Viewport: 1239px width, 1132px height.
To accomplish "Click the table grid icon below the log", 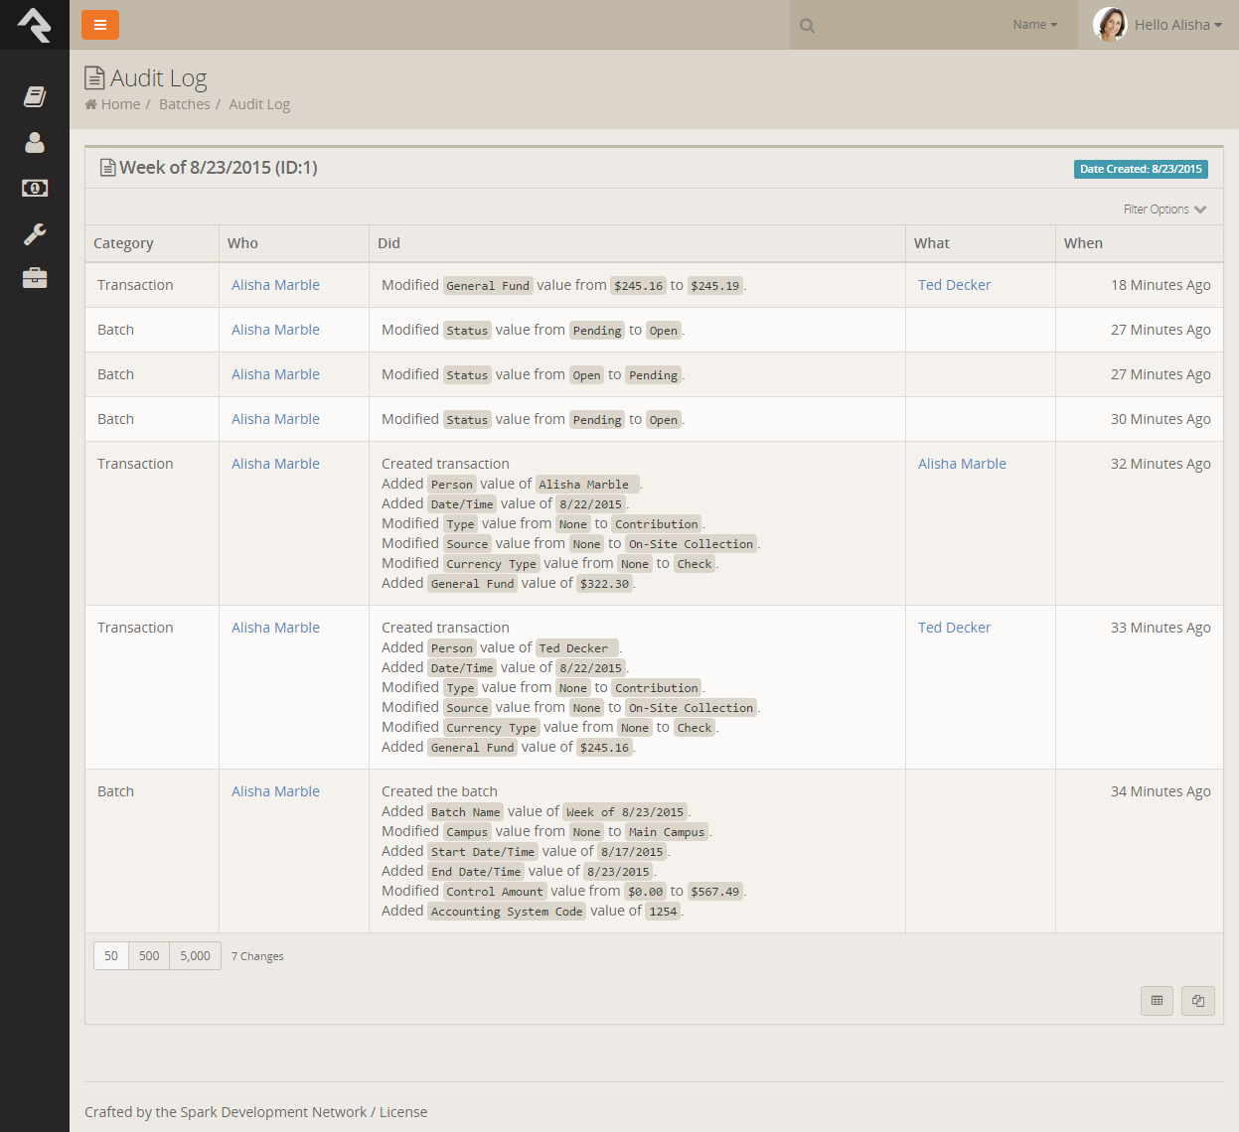I will (1157, 1001).
